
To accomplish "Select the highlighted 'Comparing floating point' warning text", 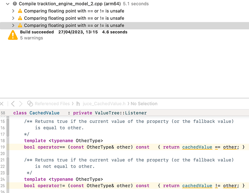I will pos(74,25).
